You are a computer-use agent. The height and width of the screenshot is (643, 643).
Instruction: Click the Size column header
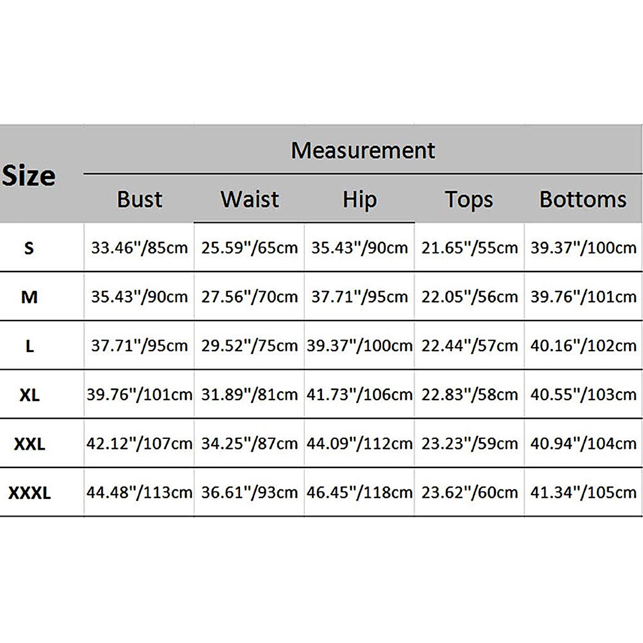29,176
